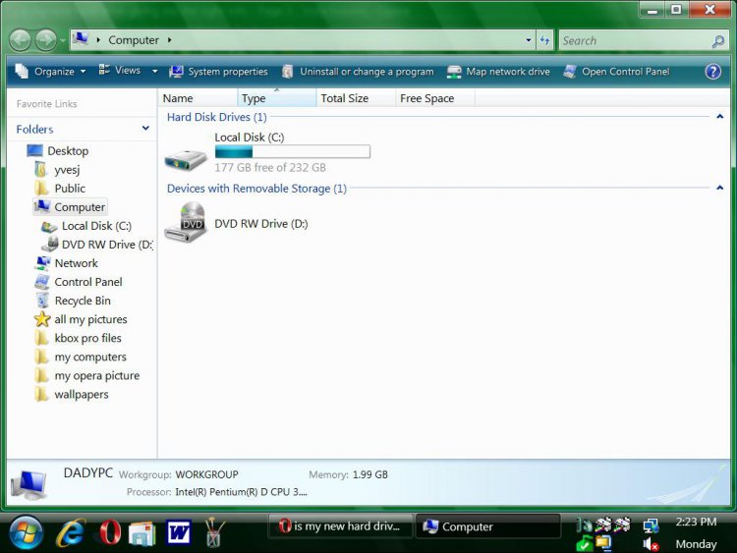Open Control Panel from the toolbar
The image size is (737, 553).
tap(617, 72)
